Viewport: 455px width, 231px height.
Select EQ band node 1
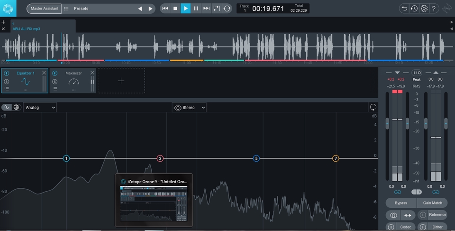(66, 158)
